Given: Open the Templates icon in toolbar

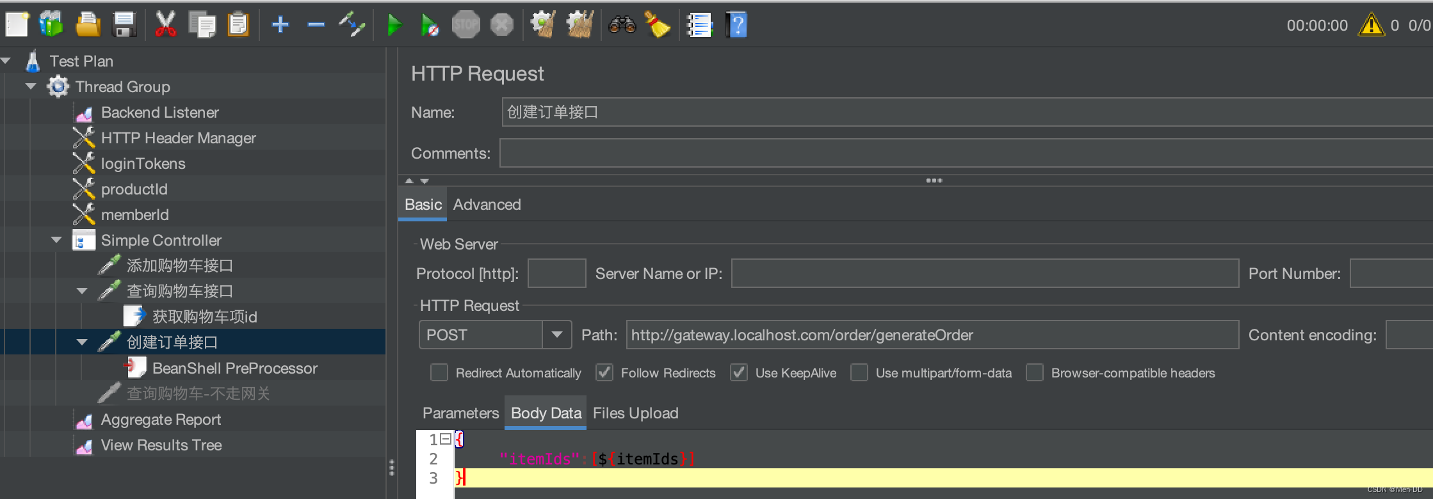Looking at the screenshot, I should (51, 25).
